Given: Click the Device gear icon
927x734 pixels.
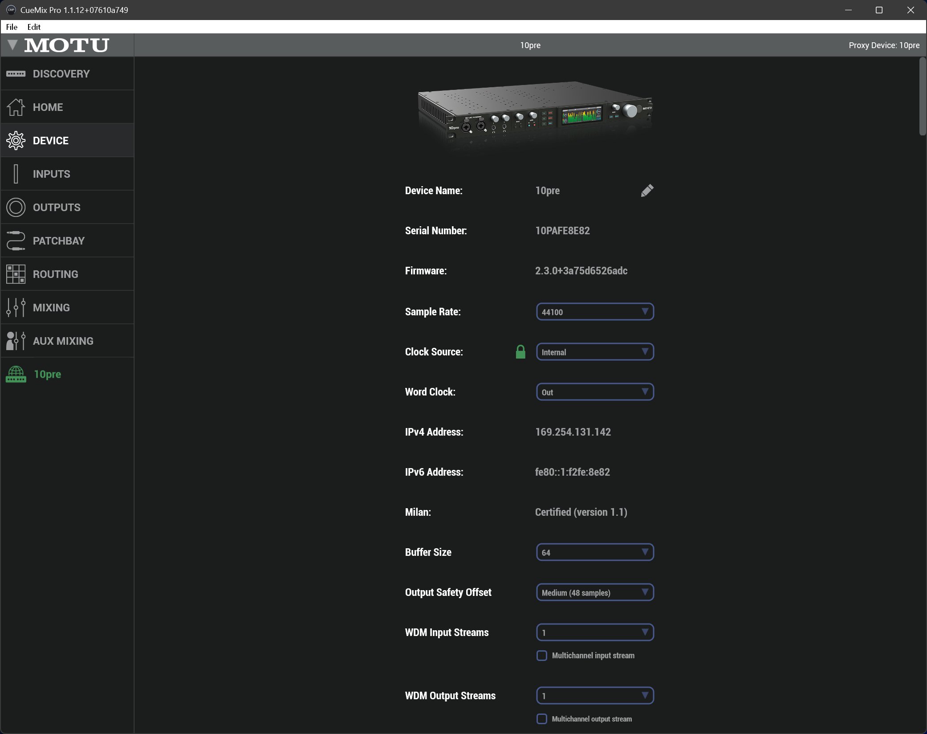Looking at the screenshot, I should point(16,140).
